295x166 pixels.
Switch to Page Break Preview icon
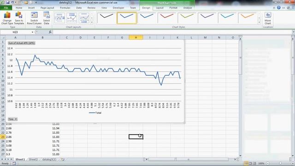pos(254,163)
